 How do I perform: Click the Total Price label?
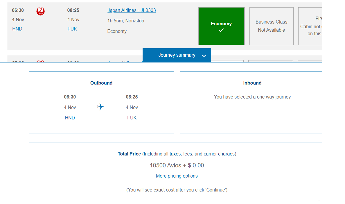[129, 154]
